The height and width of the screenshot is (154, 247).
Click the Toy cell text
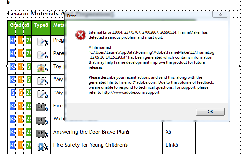[x=58, y=66]
